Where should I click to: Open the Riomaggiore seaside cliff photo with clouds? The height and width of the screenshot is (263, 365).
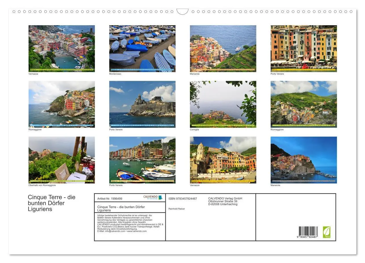tap(62, 104)
